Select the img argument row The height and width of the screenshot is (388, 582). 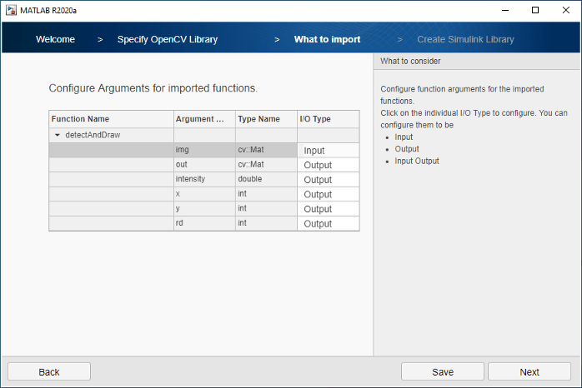point(203,151)
